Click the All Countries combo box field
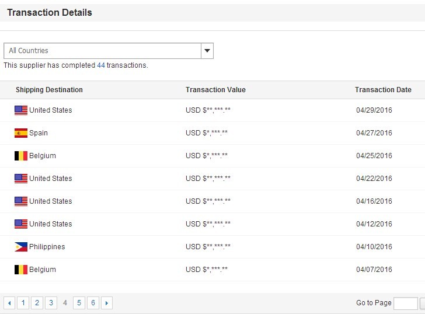 click(102, 51)
